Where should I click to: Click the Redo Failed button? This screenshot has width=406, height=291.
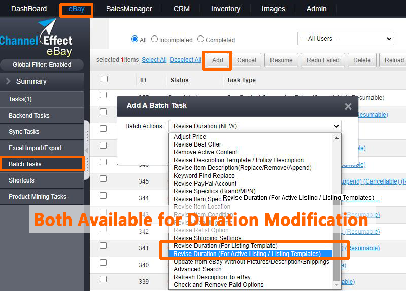click(x=323, y=60)
